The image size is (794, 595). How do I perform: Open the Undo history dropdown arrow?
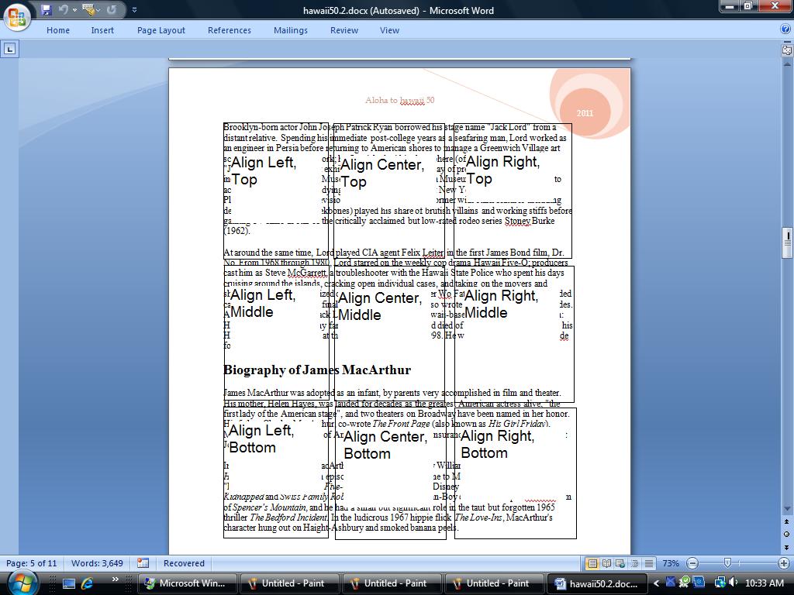point(74,9)
